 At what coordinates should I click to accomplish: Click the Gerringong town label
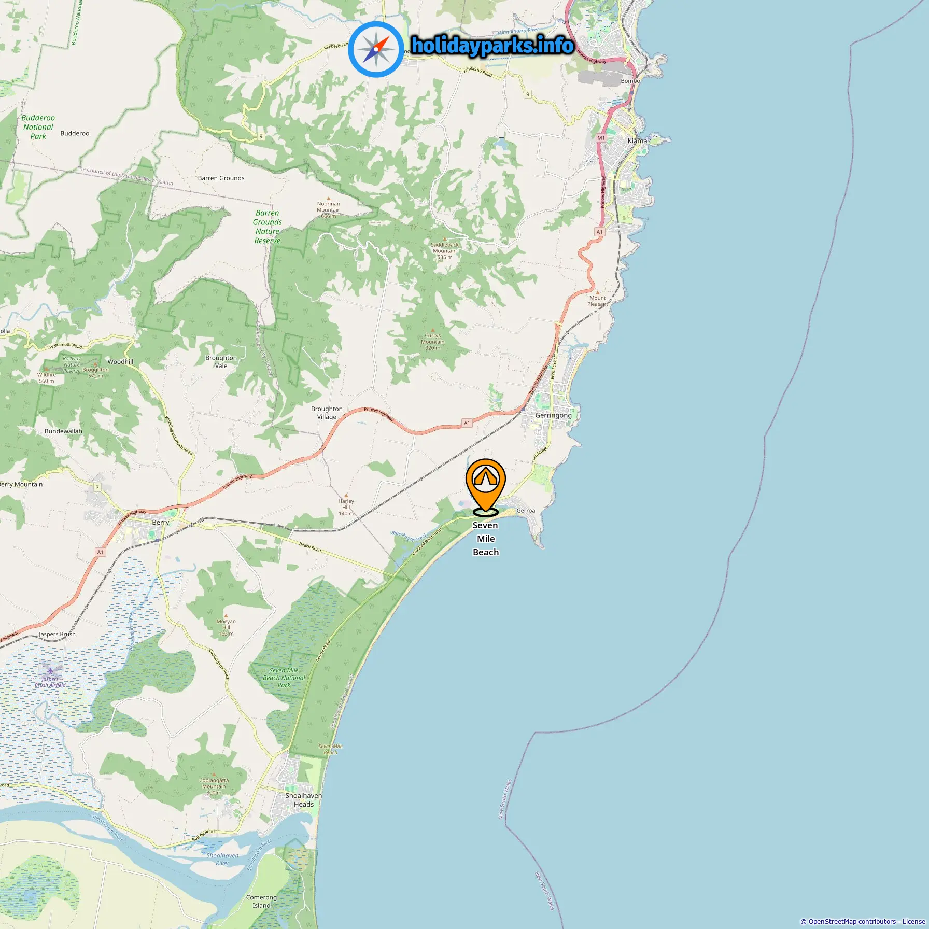click(x=553, y=415)
